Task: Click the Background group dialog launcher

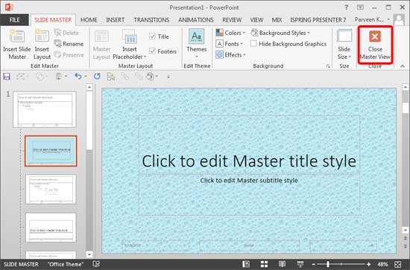Action: (328, 66)
